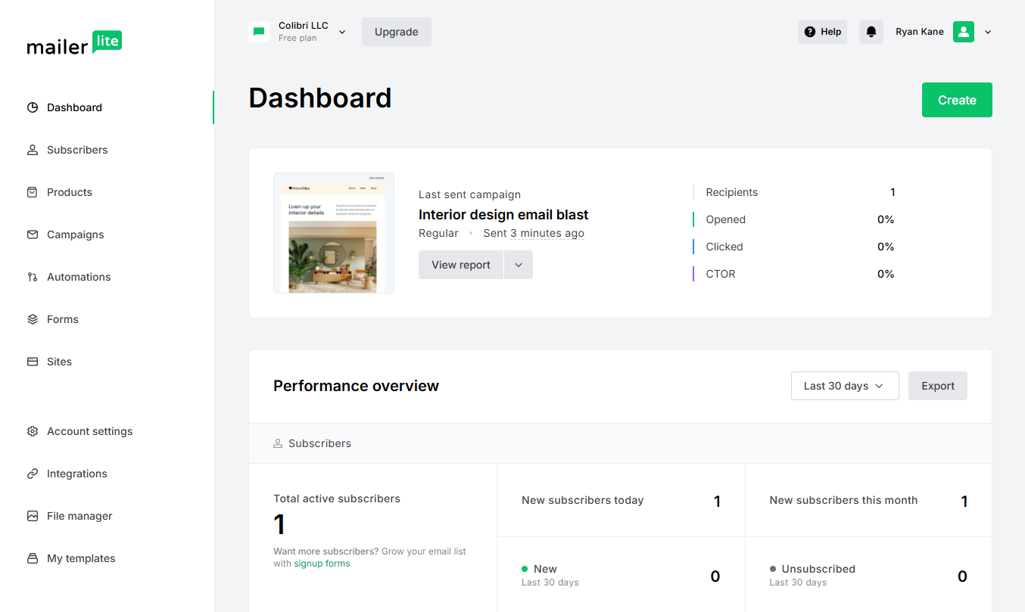
Task: Expand the Colibri LLC account switcher
Action: [x=341, y=32]
